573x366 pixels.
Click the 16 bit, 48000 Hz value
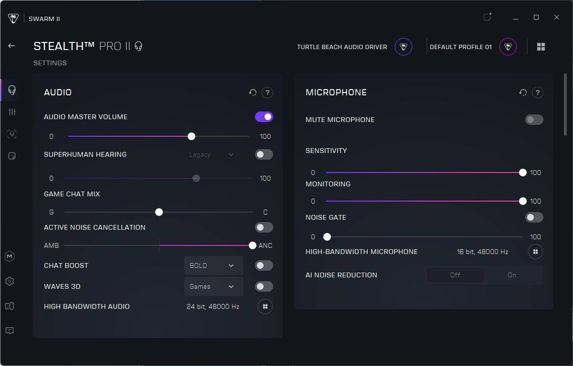pyautogui.click(x=482, y=252)
